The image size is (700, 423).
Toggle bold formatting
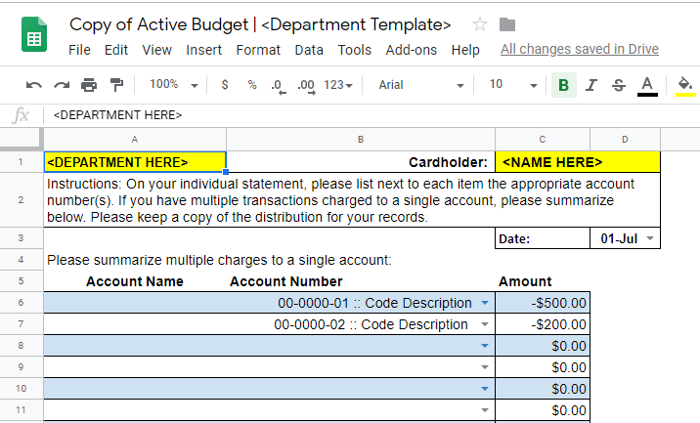click(563, 85)
